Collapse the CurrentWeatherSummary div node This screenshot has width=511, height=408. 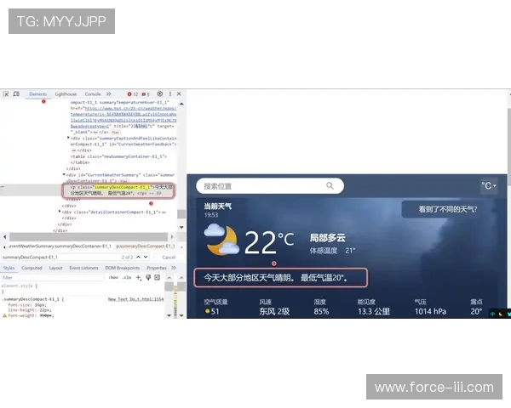tap(64, 175)
